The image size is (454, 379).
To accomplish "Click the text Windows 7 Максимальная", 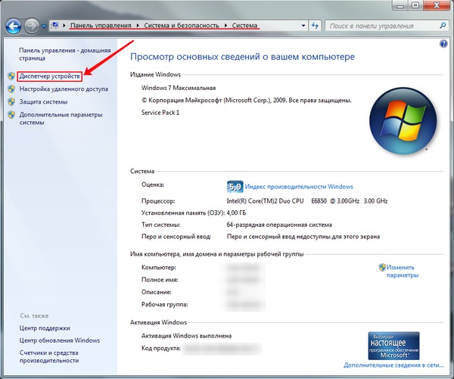I will coord(179,88).
